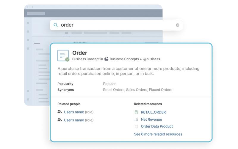This screenshot has width=238, height=149.
Task: Clear the order search text
Action: click(177, 25)
